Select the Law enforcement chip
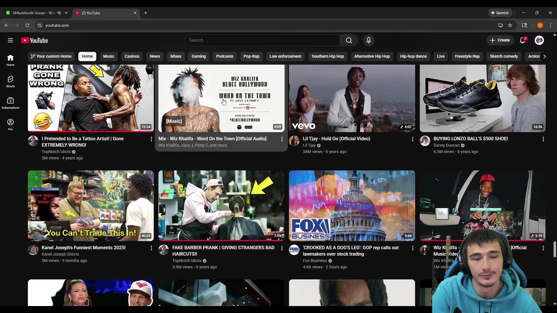The image size is (557, 313). coord(285,56)
